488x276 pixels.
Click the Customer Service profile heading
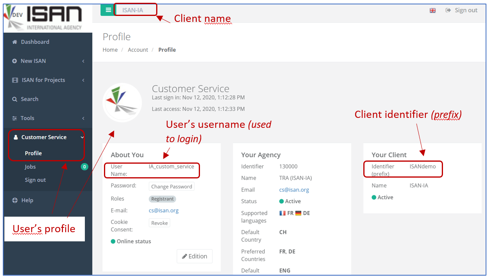click(x=191, y=88)
